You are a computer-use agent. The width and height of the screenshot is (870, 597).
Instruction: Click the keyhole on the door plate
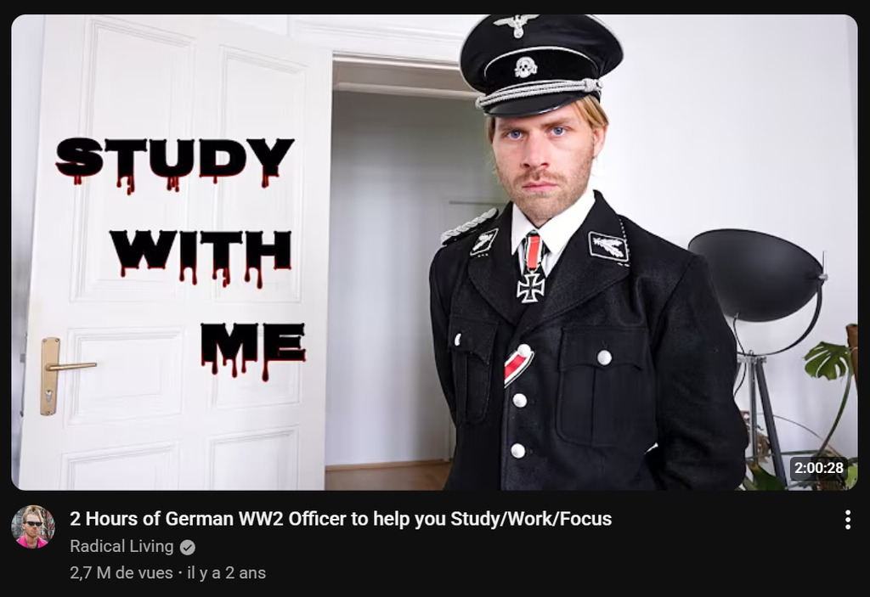[x=49, y=397]
